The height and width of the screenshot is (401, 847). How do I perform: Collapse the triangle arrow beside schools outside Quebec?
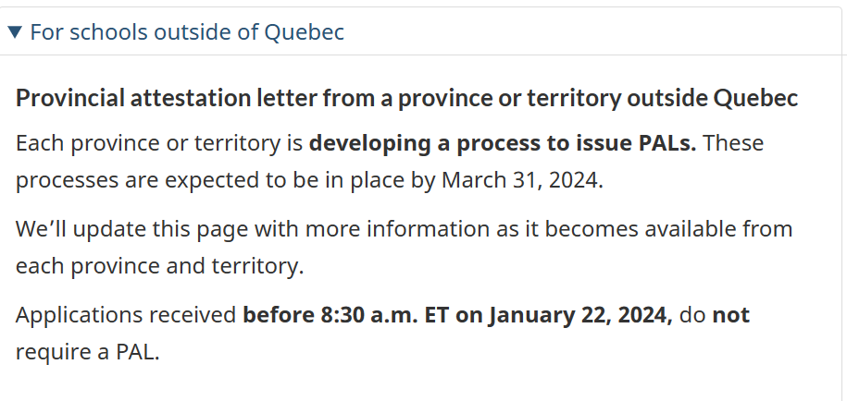tap(15, 32)
